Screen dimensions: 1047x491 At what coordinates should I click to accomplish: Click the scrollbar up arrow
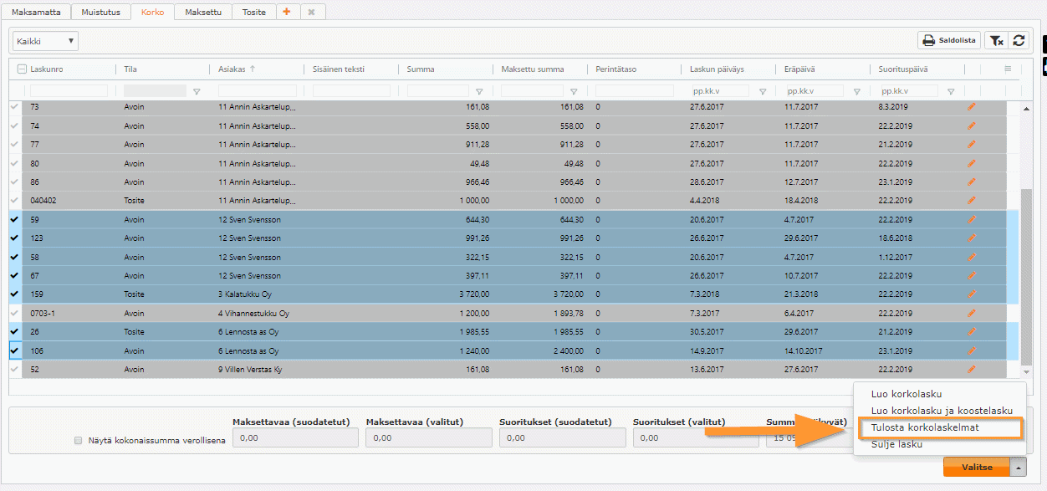point(1027,108)
